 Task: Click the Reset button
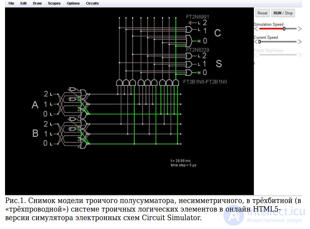(262, 13)
